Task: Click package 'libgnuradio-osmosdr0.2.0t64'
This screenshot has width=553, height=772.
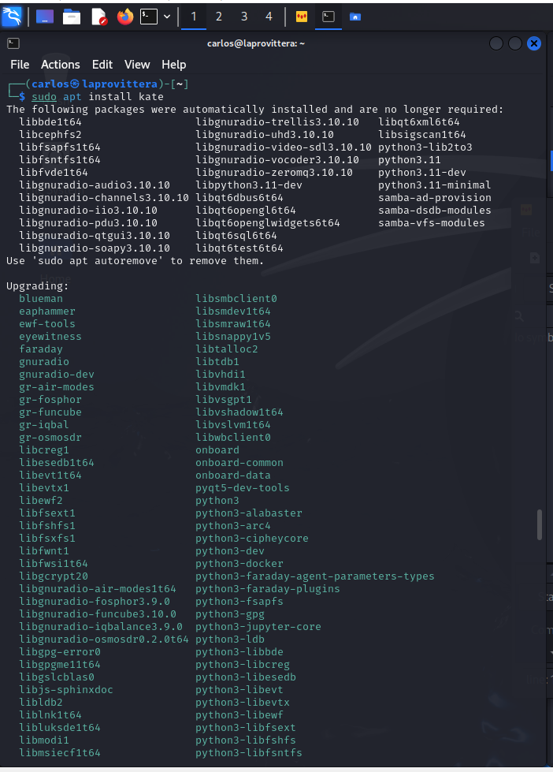Action: (x=104, y=639)
